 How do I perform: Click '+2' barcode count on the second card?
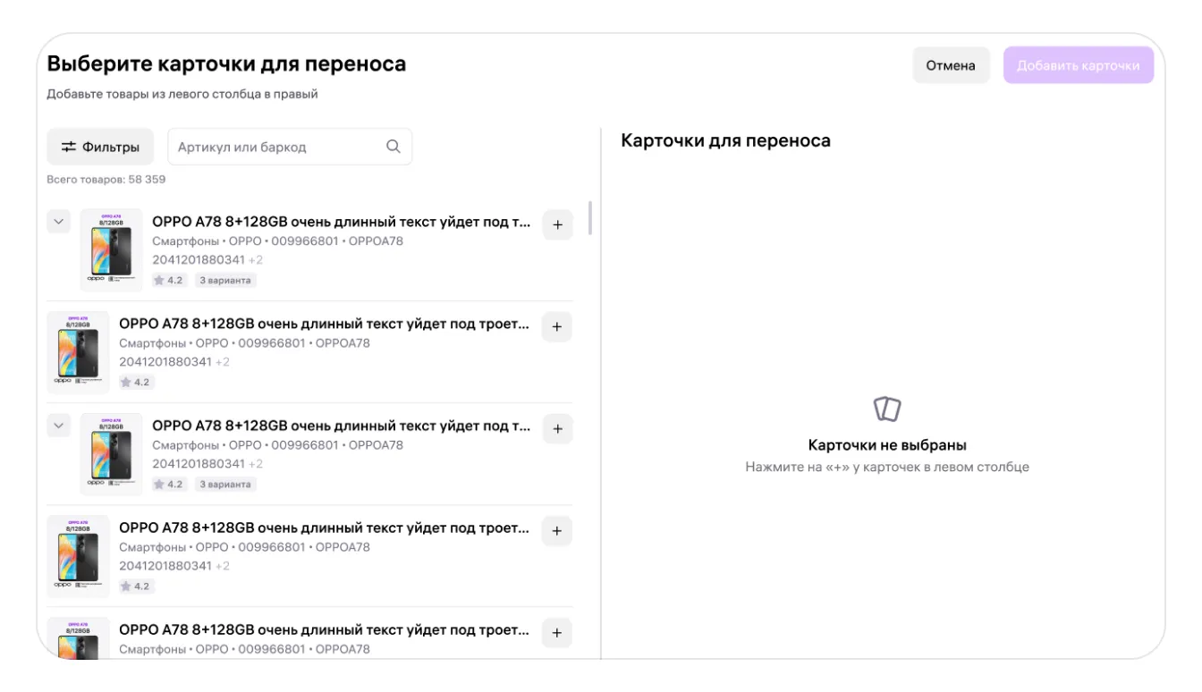click(x=223, y=362)
